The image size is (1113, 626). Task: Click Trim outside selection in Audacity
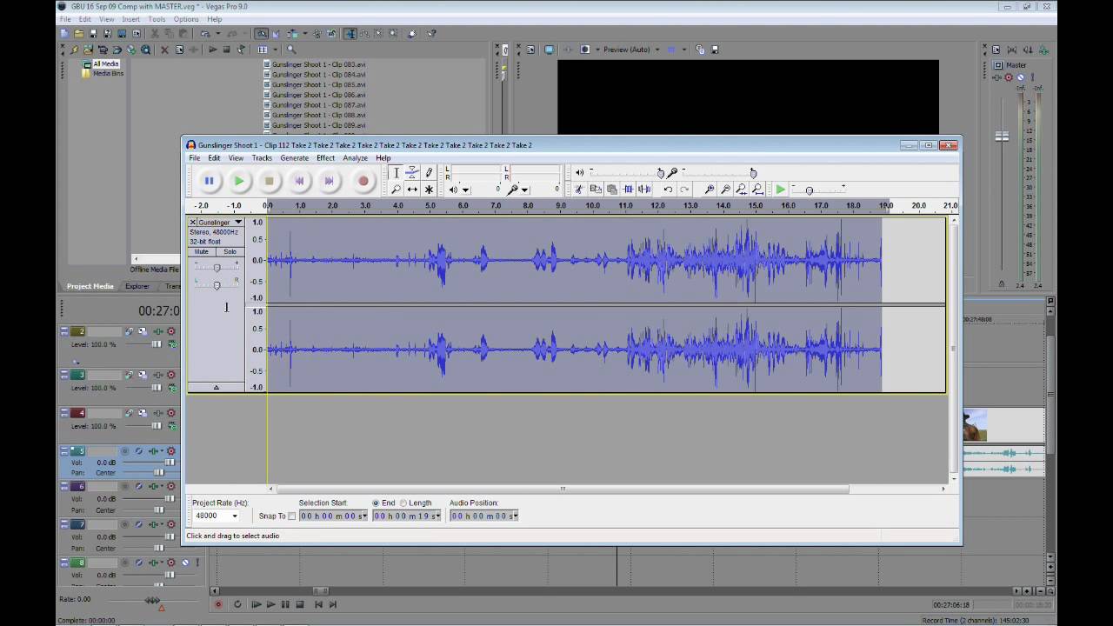(x=628, y=189)
